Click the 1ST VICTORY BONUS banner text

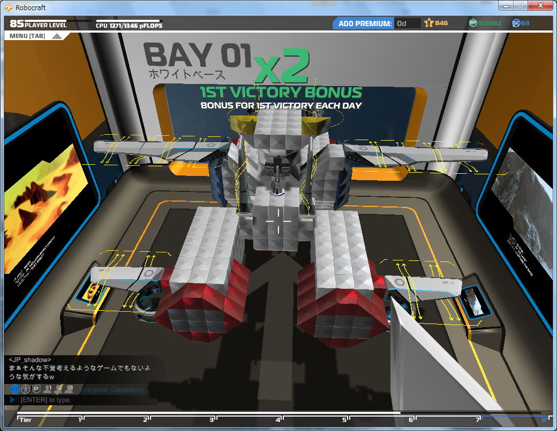tap(281, 92)
